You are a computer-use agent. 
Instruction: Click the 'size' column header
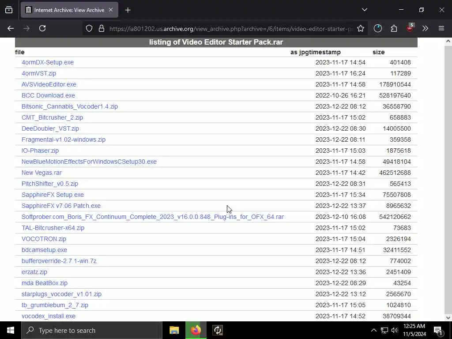[378, 52]
